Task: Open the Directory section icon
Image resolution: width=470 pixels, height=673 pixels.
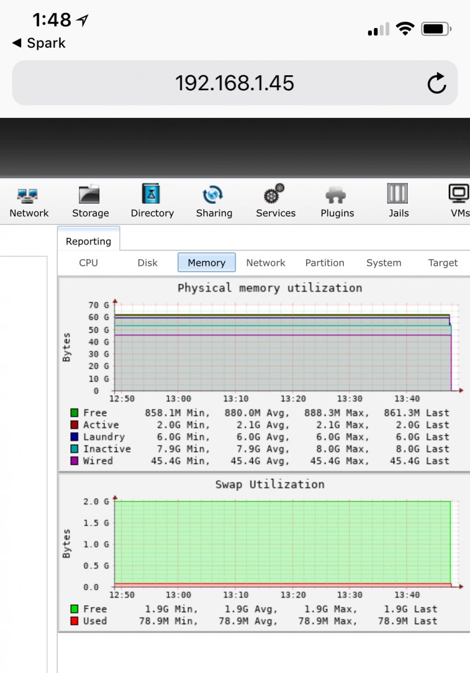Action: [152, 193]
